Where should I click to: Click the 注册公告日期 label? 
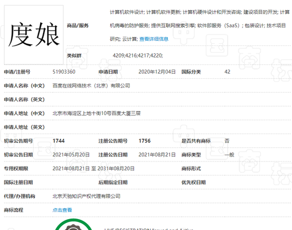[113, 155]
